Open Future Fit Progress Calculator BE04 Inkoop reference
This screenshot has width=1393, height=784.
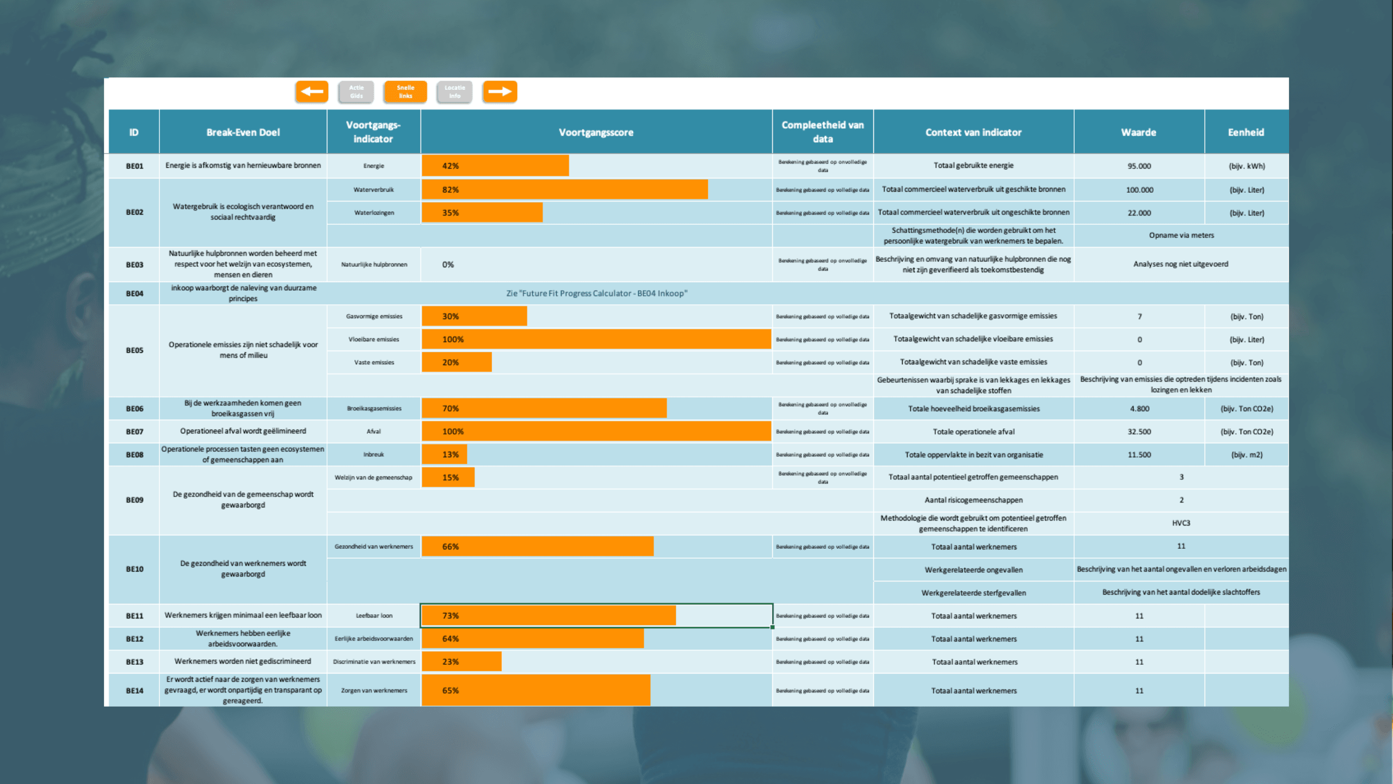click(596, 293)
